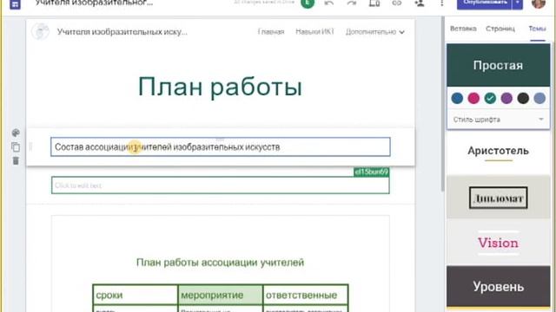Screen dimensions: 556x312
Task: Redo the last action
Action: (x=351, y=3)
